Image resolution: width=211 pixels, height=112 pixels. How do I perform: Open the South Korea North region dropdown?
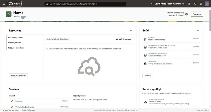168,4
